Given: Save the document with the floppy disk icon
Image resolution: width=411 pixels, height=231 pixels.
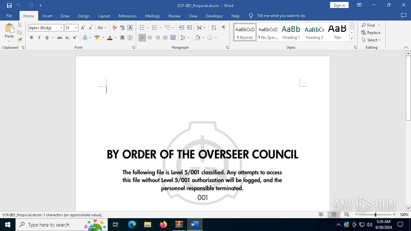Looking at the screenshot, I should pyautogui.click(x=9, y=5).
